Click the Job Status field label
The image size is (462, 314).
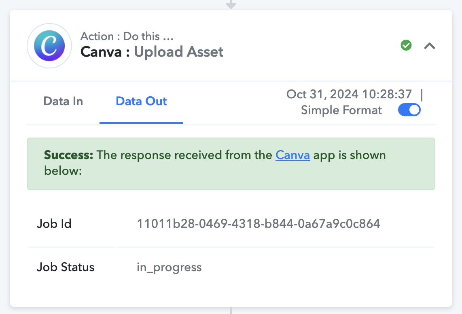[x=66, y=267]
